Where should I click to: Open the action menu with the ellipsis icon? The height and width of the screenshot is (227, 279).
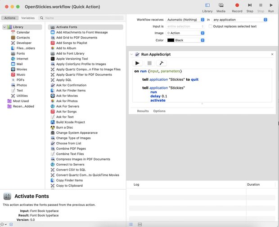click(4, 224)
